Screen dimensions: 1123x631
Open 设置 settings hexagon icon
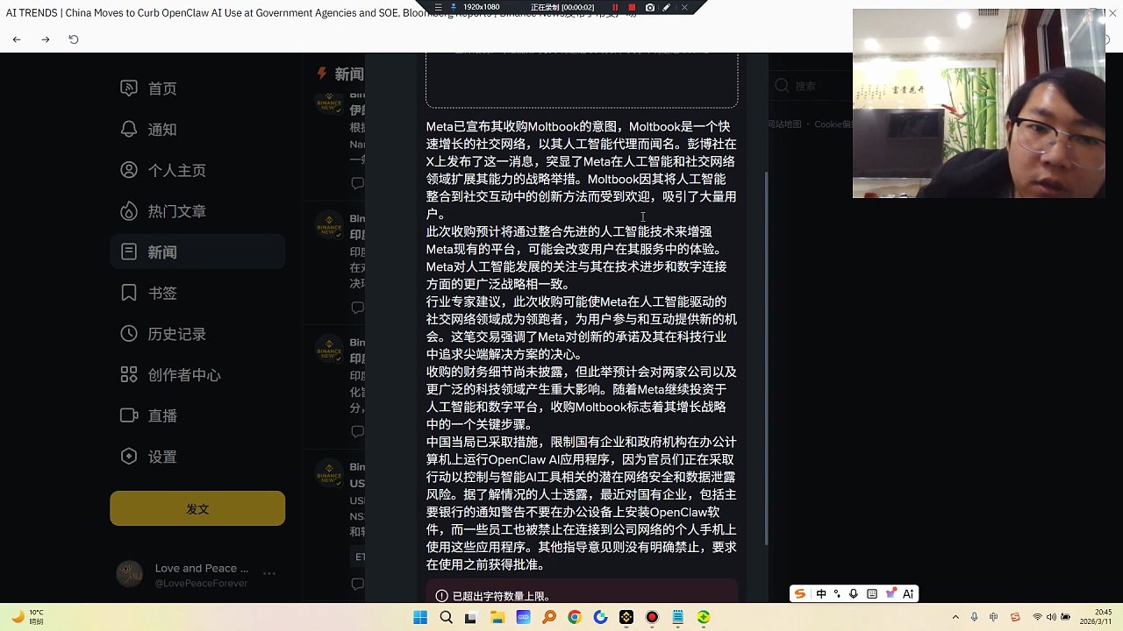[129, 457]
